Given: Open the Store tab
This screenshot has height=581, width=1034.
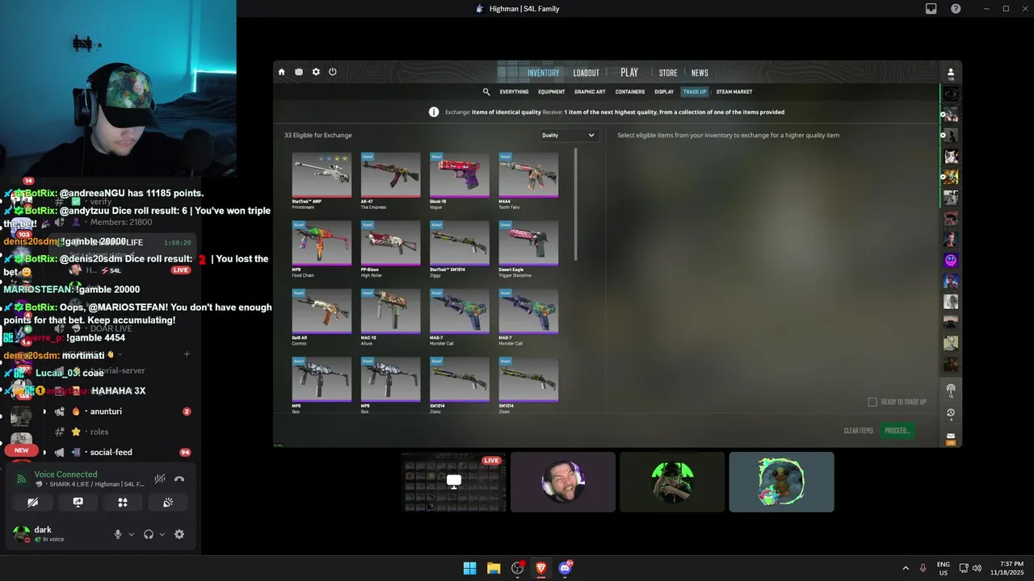Looking at the screenshot, I should click(x=668, y=73).
